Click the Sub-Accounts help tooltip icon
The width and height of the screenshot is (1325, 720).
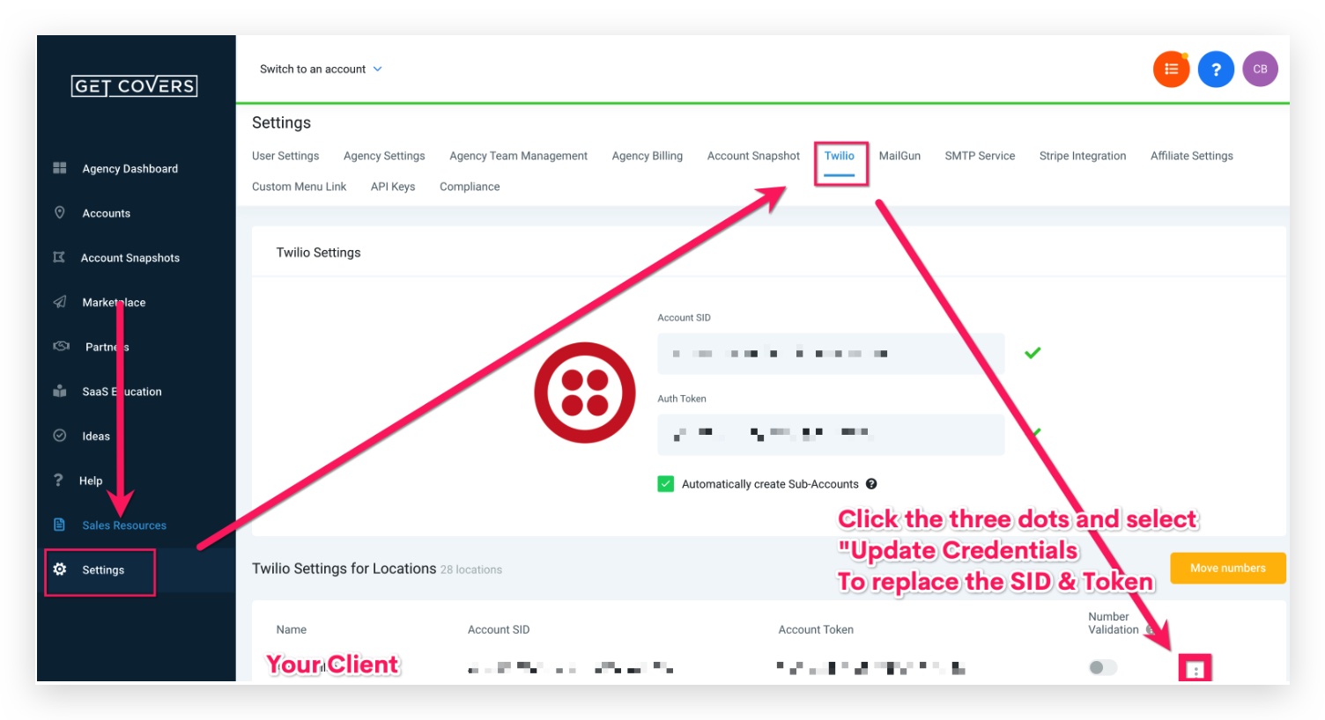pos(871,483)
